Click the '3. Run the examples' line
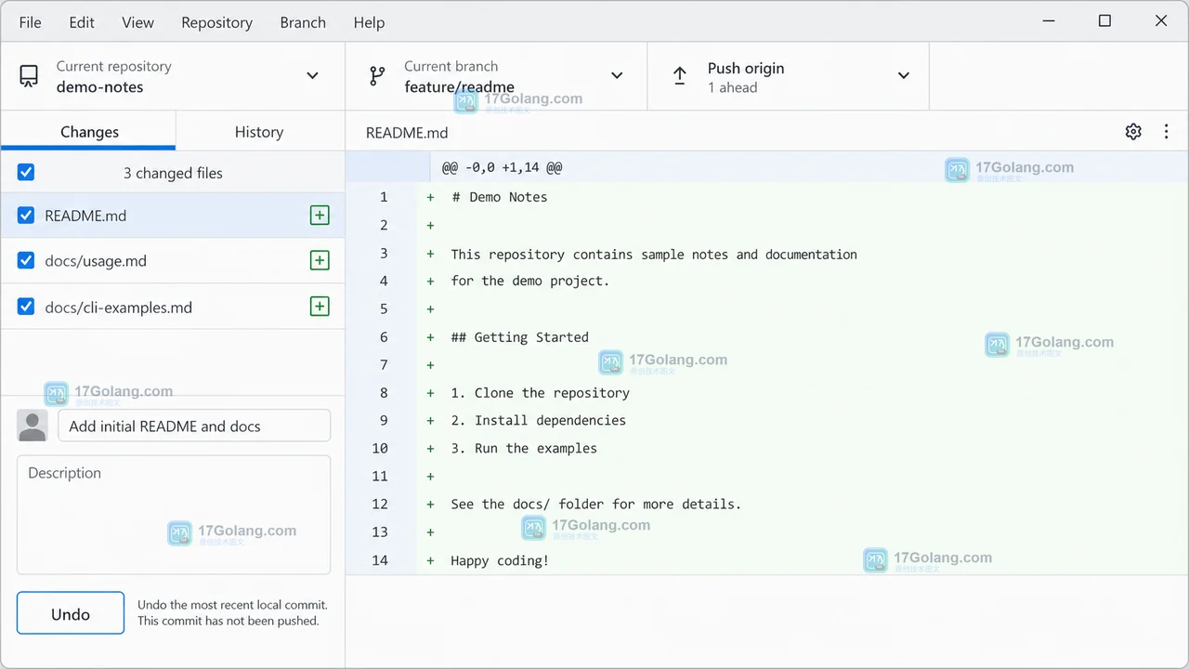The width and height of the screenshot is (1189, 669). click(x=524, y=449)
